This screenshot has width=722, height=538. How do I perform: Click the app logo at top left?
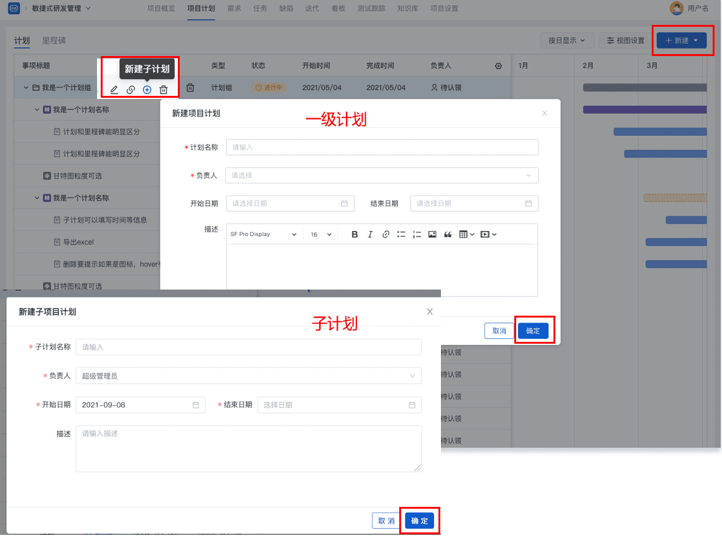14,8
